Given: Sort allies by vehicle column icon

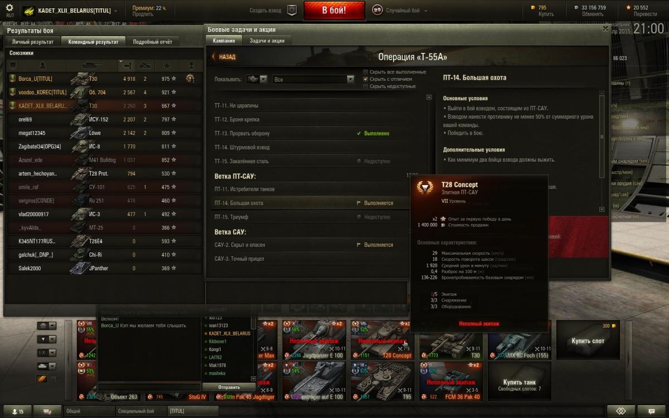Looking at the screenshot, I should pos(92,65).
